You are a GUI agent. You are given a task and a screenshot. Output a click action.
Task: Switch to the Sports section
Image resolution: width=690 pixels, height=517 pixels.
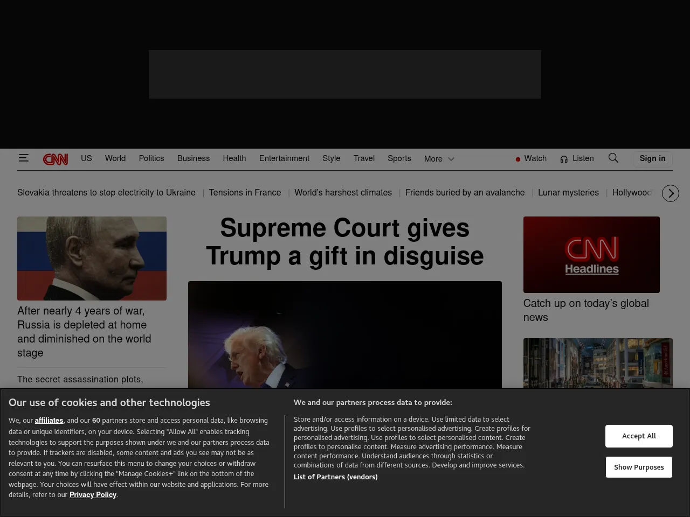399,158
